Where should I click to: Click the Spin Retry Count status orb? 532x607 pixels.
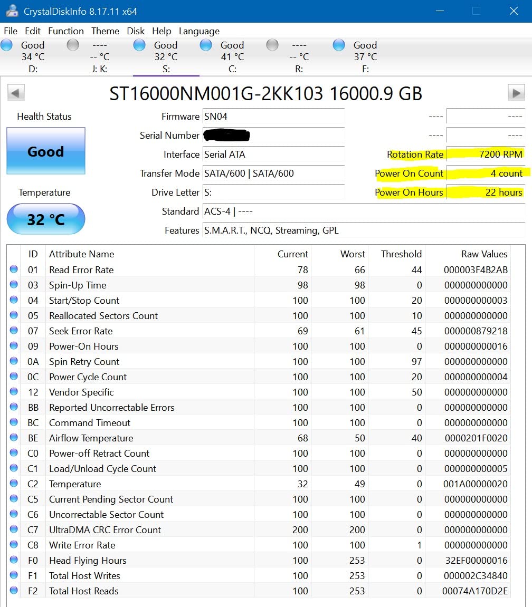(x=14, y=361)
